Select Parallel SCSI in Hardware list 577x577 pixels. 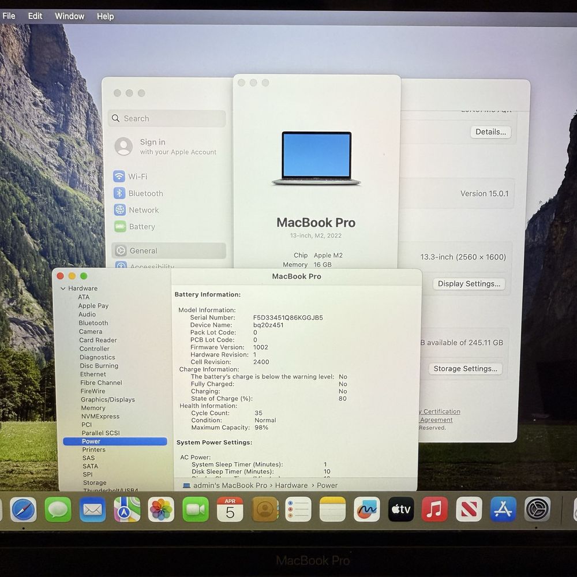(x=100, y=433)
